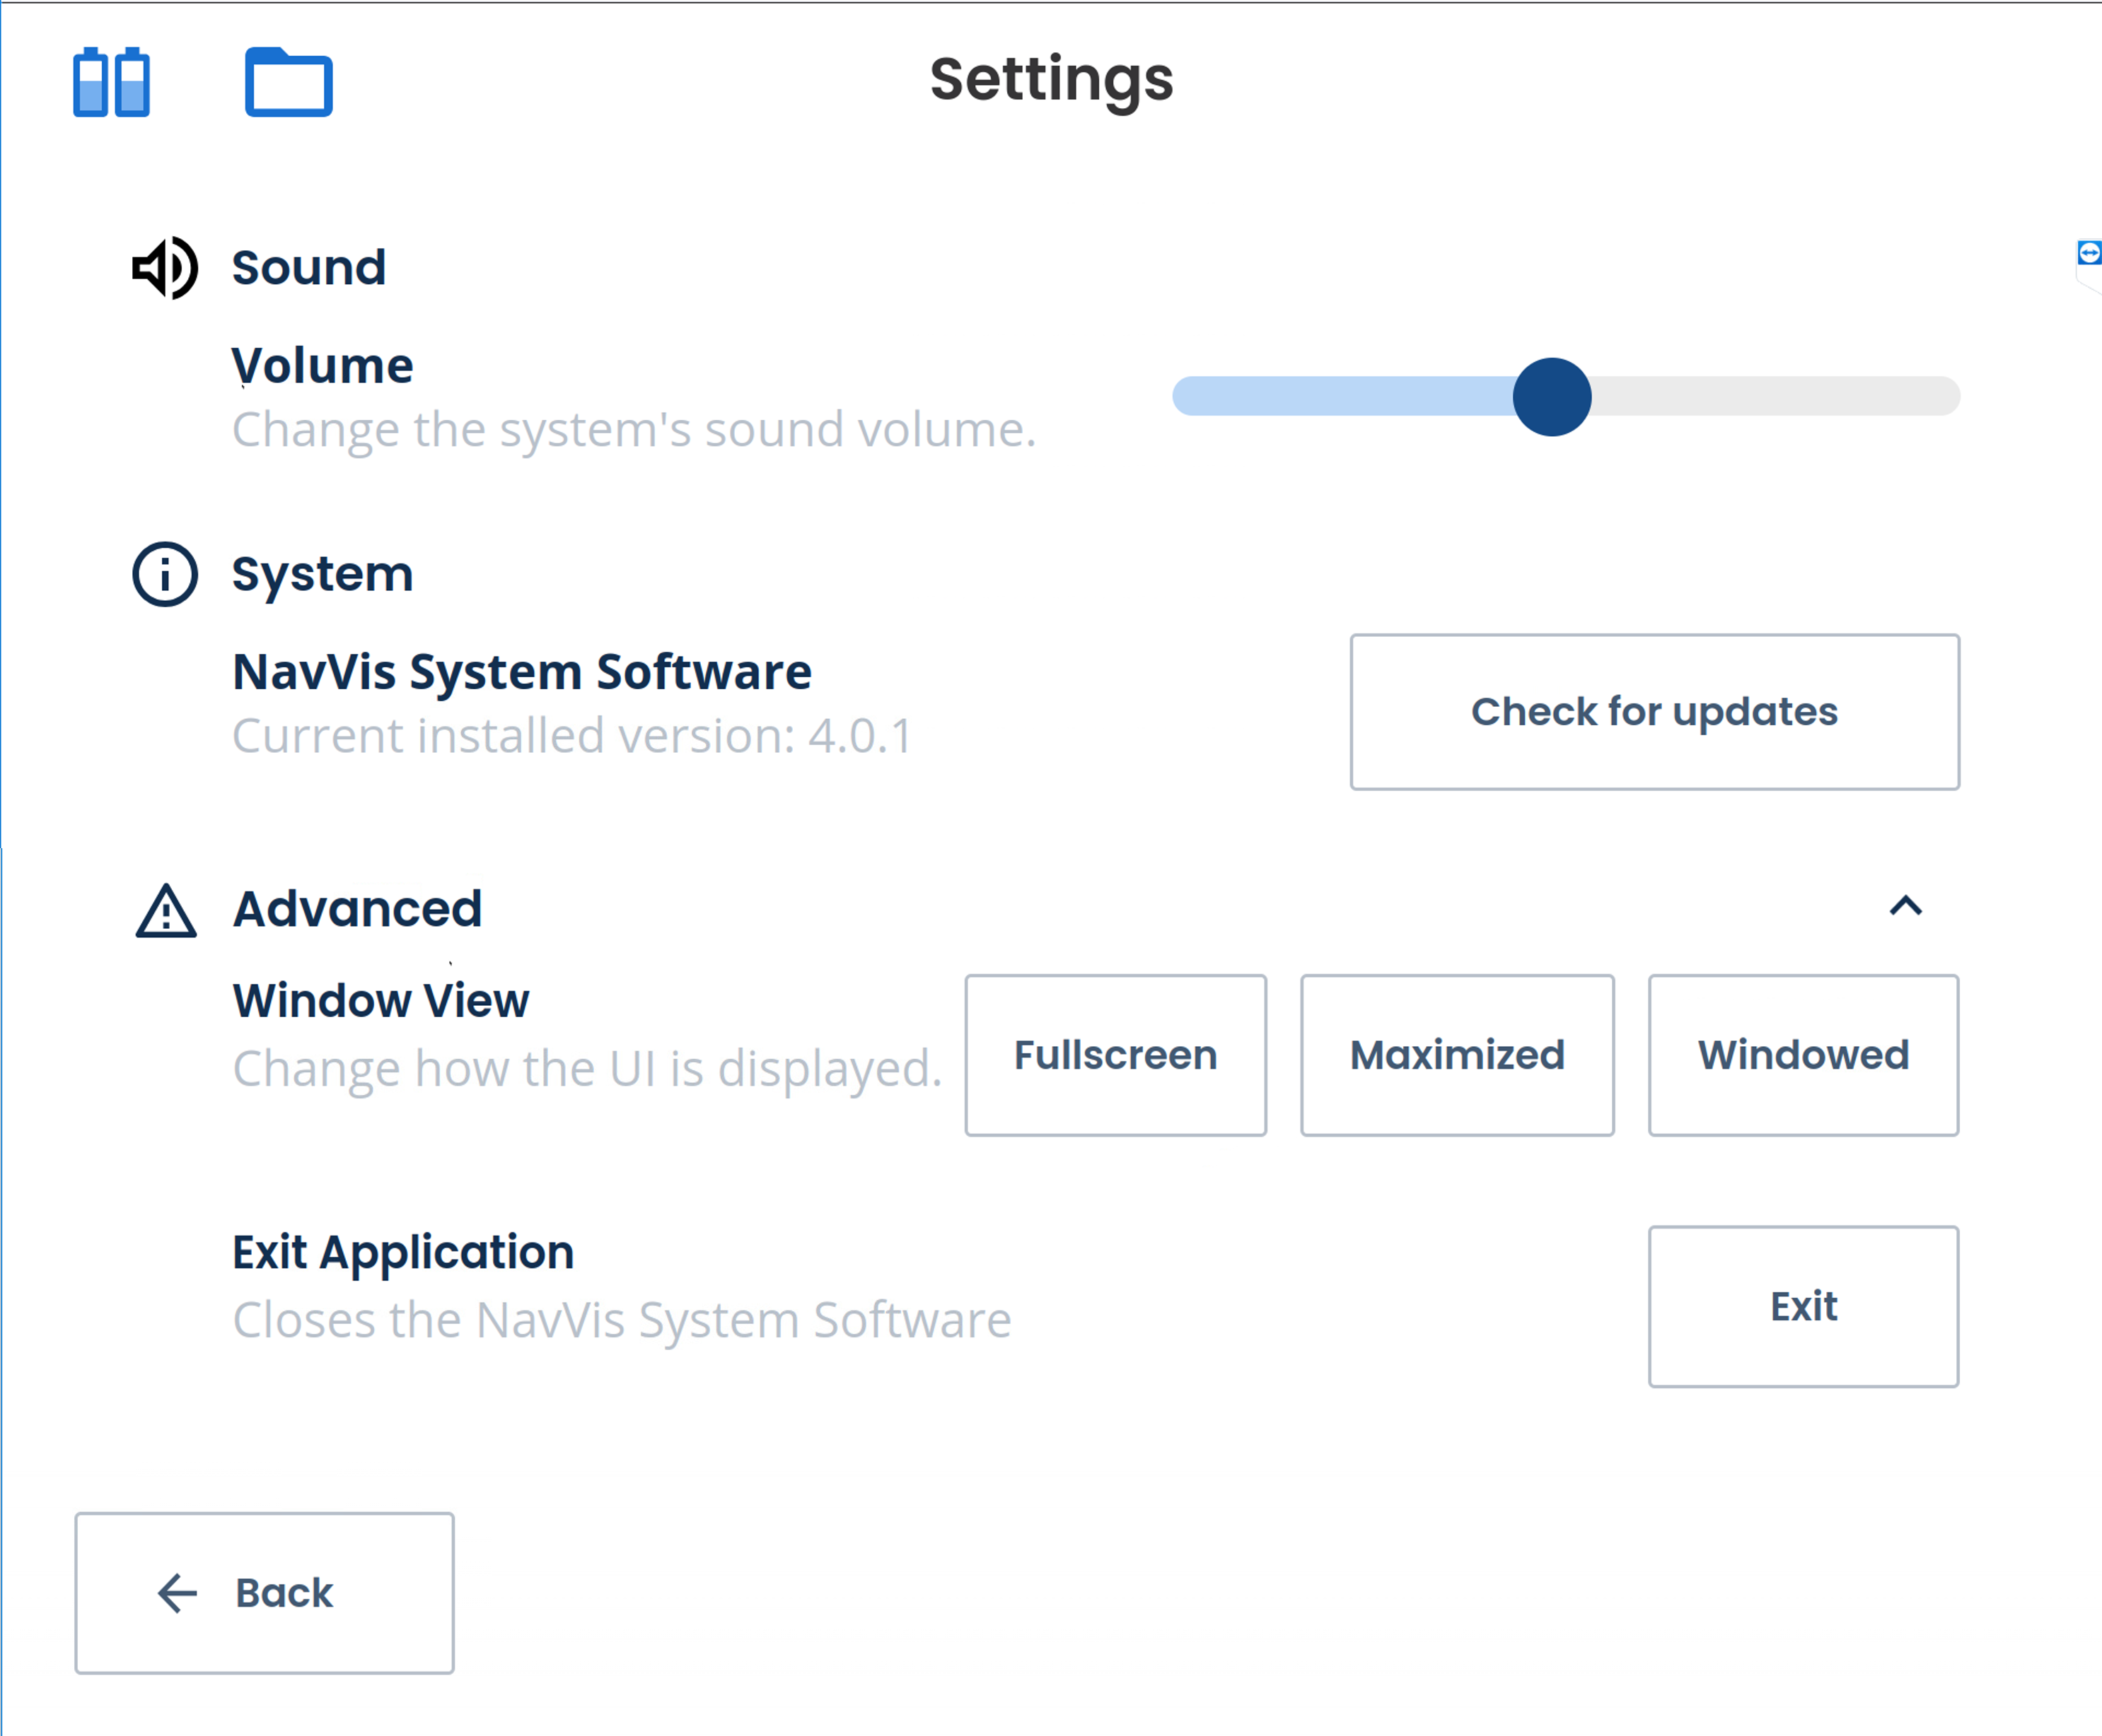Click the Volume slider handle

click(x=1552, y=397)
